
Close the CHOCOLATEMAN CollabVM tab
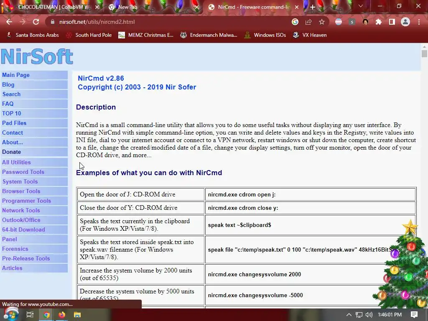pos(97,7)
